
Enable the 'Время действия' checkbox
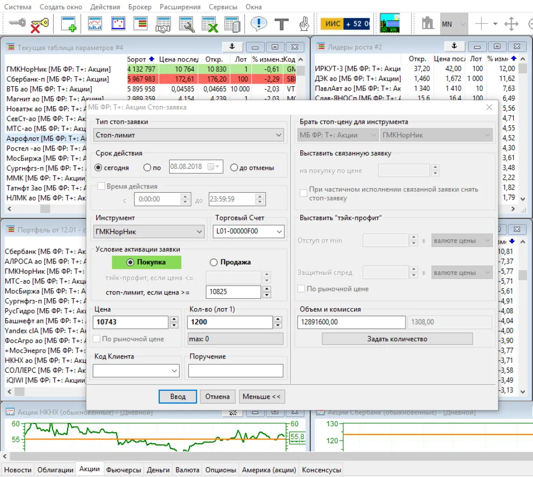pos(101,186)
